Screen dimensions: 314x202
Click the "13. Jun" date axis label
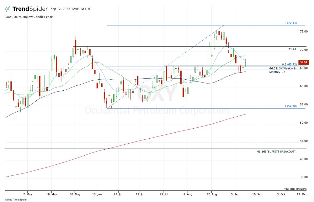(x=97, y=194)
